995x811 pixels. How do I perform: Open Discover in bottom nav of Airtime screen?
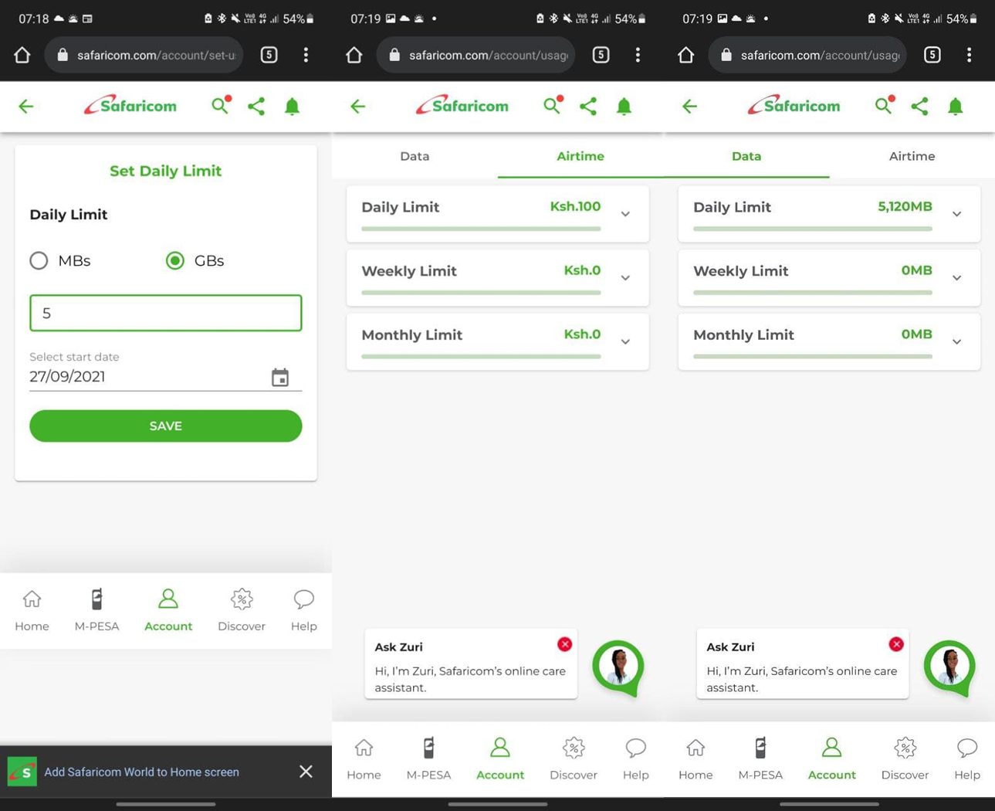574,759
